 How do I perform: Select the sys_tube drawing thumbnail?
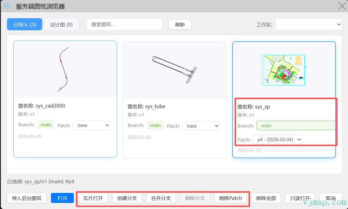tap(174, 70)
